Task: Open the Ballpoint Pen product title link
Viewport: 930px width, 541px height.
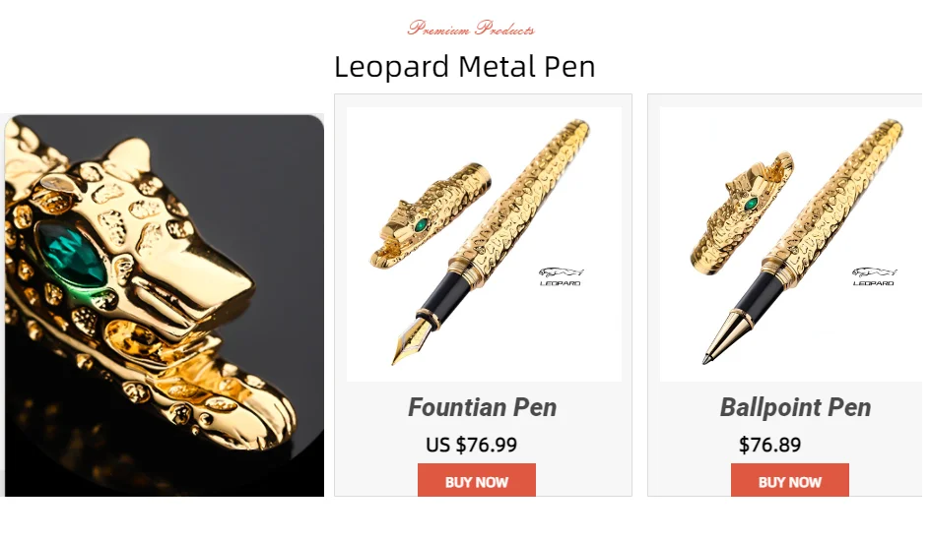Action: coord(795,407)
